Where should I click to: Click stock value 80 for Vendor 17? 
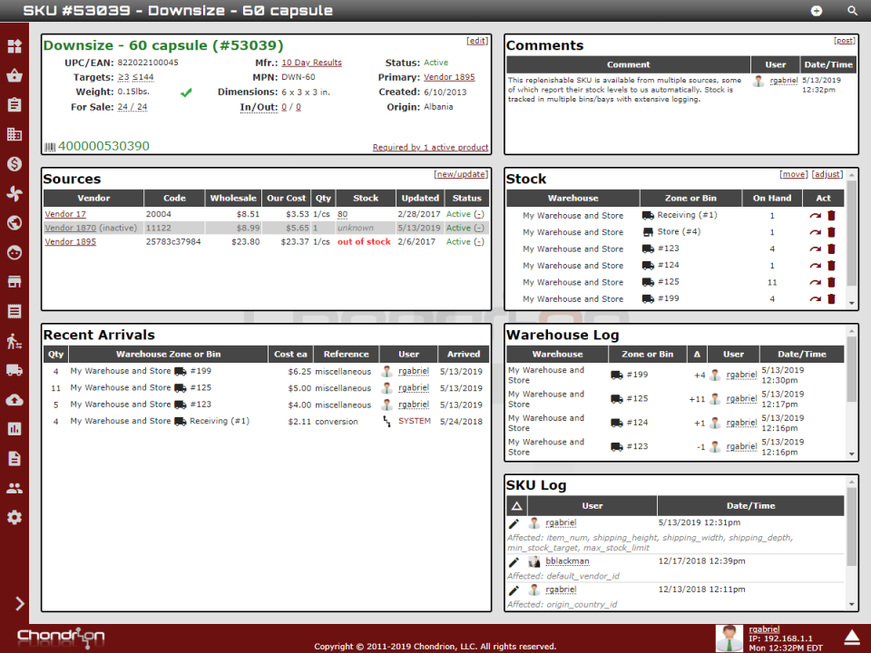point(343,214)
